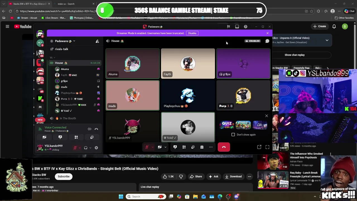The width and height of the screenshot is (357, 201).
Task: Share your screen from the voice panel
Action: tap(60, 137)
